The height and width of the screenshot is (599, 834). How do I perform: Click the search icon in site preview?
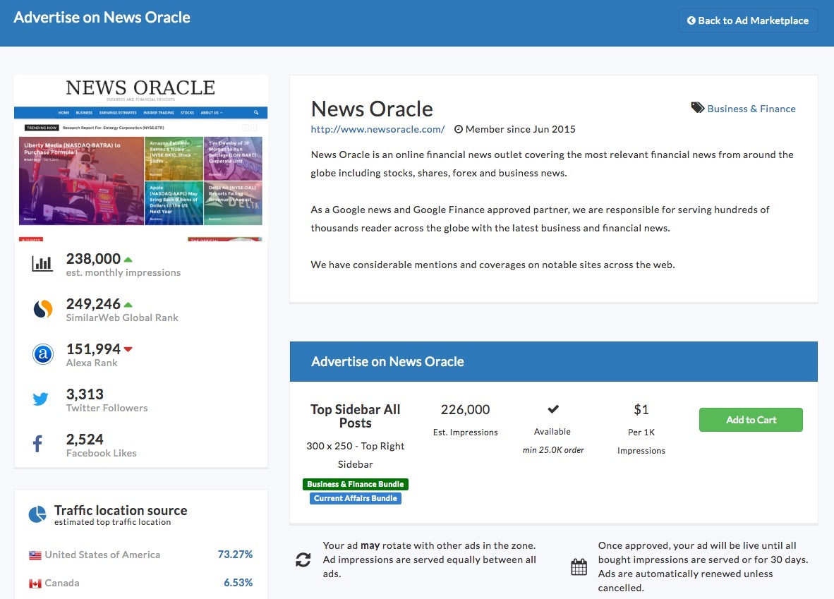point(256,113)
